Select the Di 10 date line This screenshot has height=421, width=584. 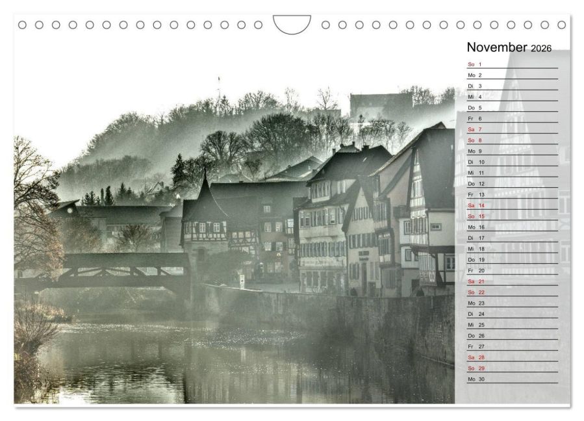pos(513,162)
